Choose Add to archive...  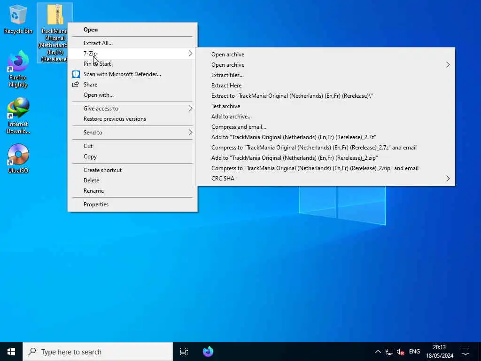[325, 117]
